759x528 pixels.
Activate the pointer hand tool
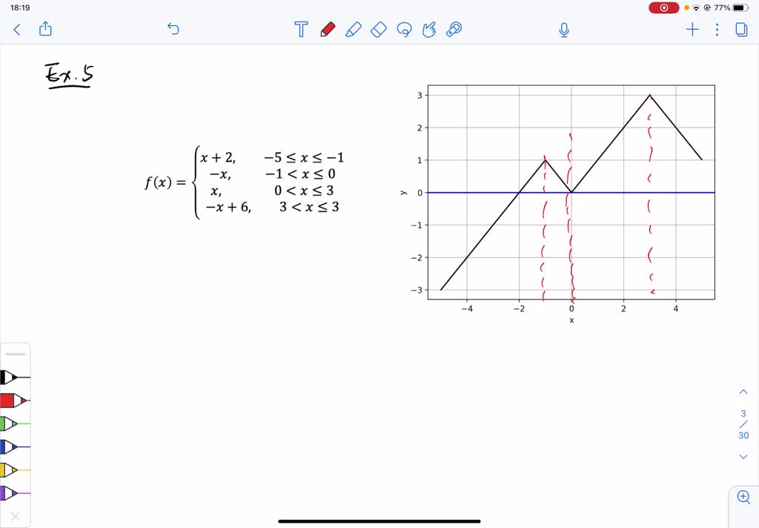pyautogui.click(x=429, y=30)
